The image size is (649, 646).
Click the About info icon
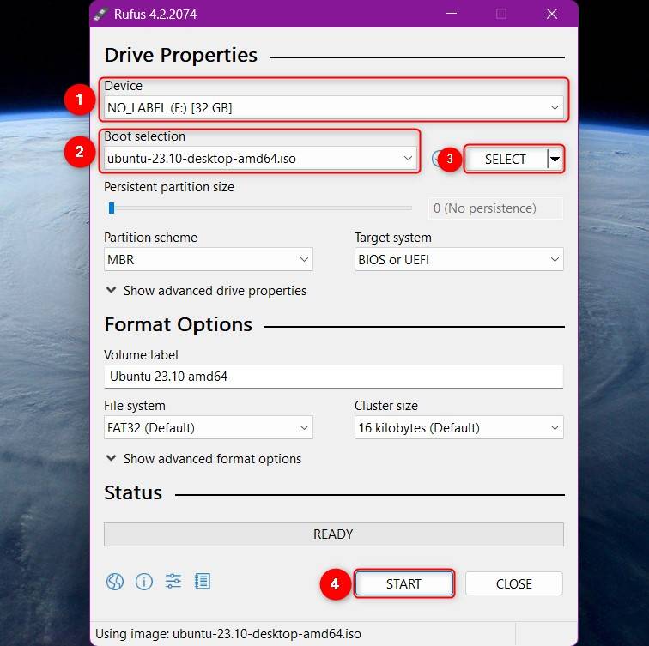[x=144, y=582]
